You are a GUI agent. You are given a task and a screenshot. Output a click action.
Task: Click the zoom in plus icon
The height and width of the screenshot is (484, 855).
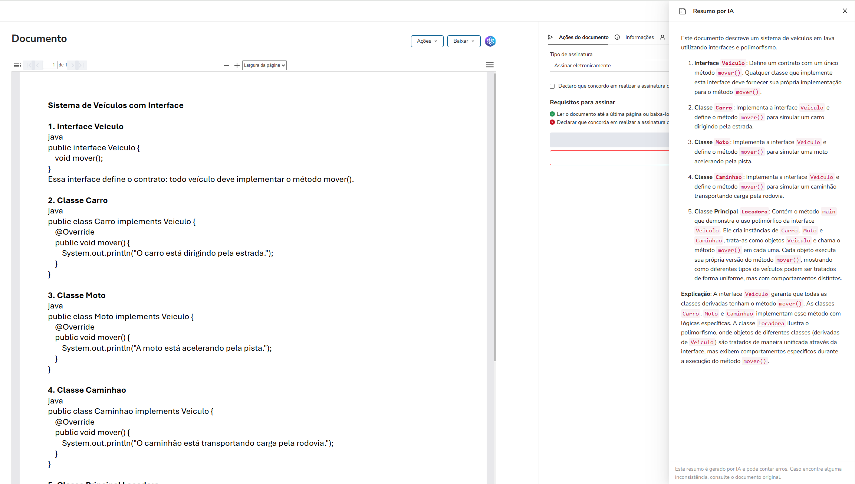[237, 65]
